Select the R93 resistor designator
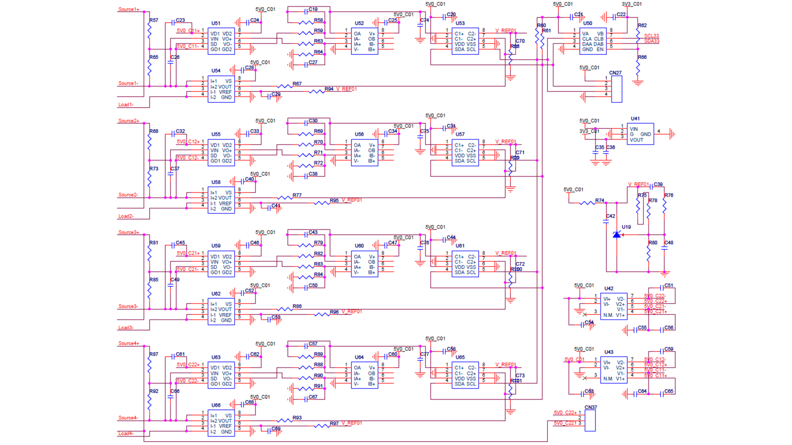Viewport: 792px width, 445px height. coord(297,418)
